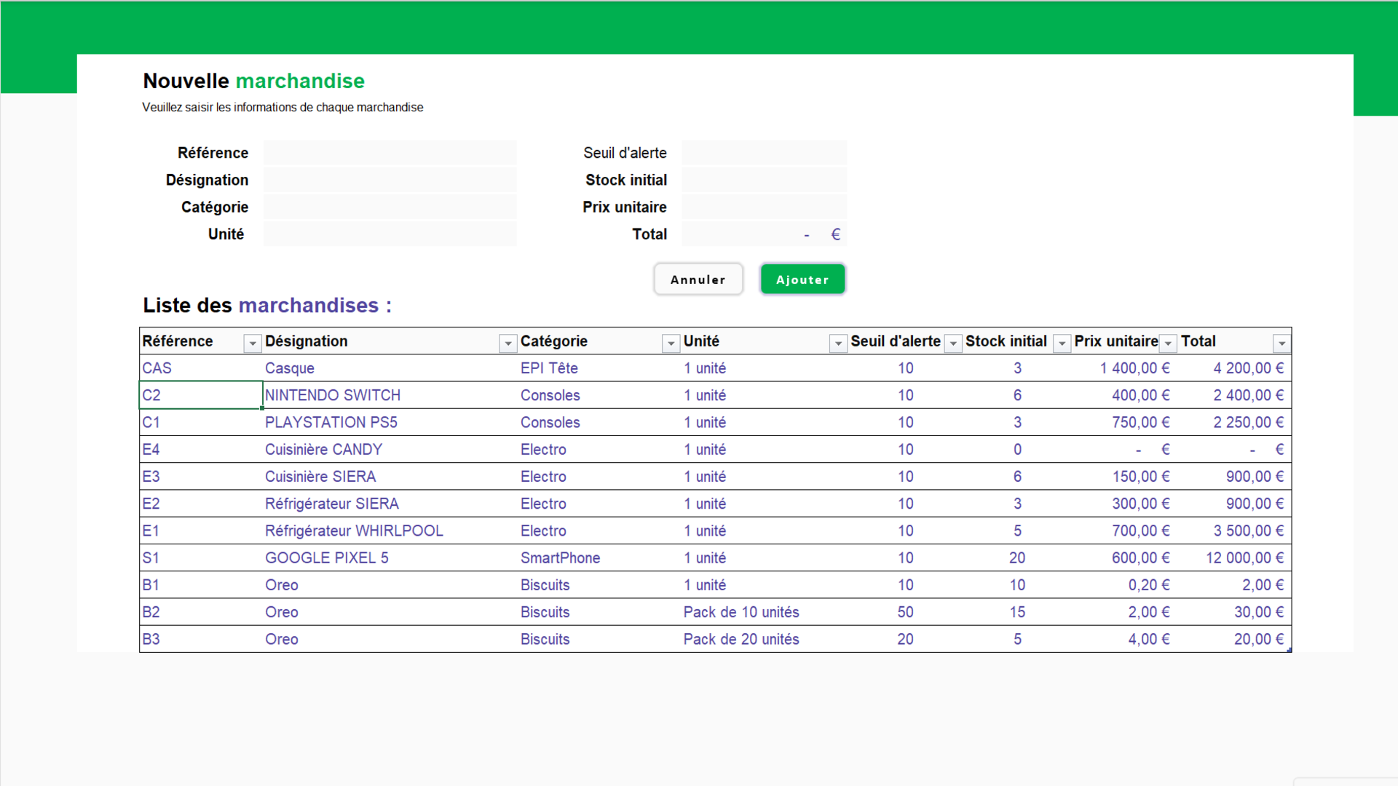Click the CAS reference cell
Viewport: 1398px width, 786px height.
[x=157, y=368]
